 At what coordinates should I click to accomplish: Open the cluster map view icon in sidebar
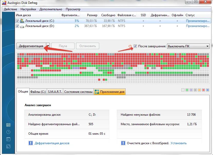tap(8, 125)
